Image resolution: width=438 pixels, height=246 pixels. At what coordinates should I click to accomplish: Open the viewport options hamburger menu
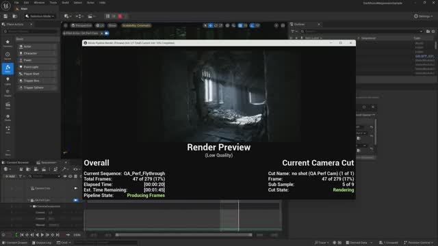coord(66,25)
